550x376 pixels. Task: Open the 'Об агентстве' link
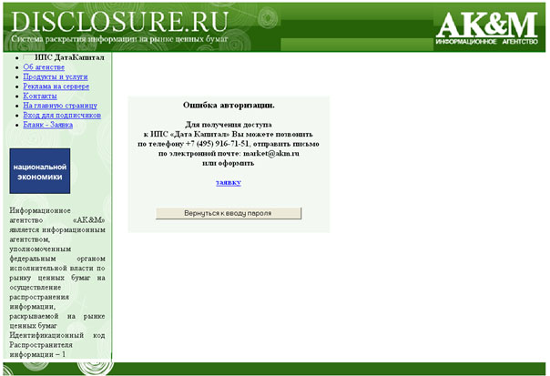[44, 67]
